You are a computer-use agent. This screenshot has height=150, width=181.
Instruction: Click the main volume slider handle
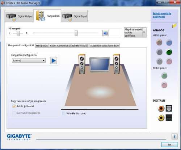pyautogui.click(x=76, y=33)
